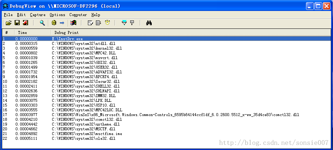333x150 pixels.
Task: Open the Options menu
Action: [x=57, y=15]
